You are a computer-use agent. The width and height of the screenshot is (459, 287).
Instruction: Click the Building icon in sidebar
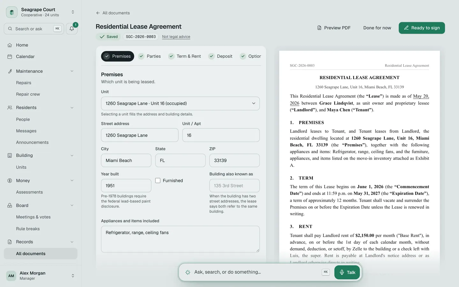click(x=10, y=155)
